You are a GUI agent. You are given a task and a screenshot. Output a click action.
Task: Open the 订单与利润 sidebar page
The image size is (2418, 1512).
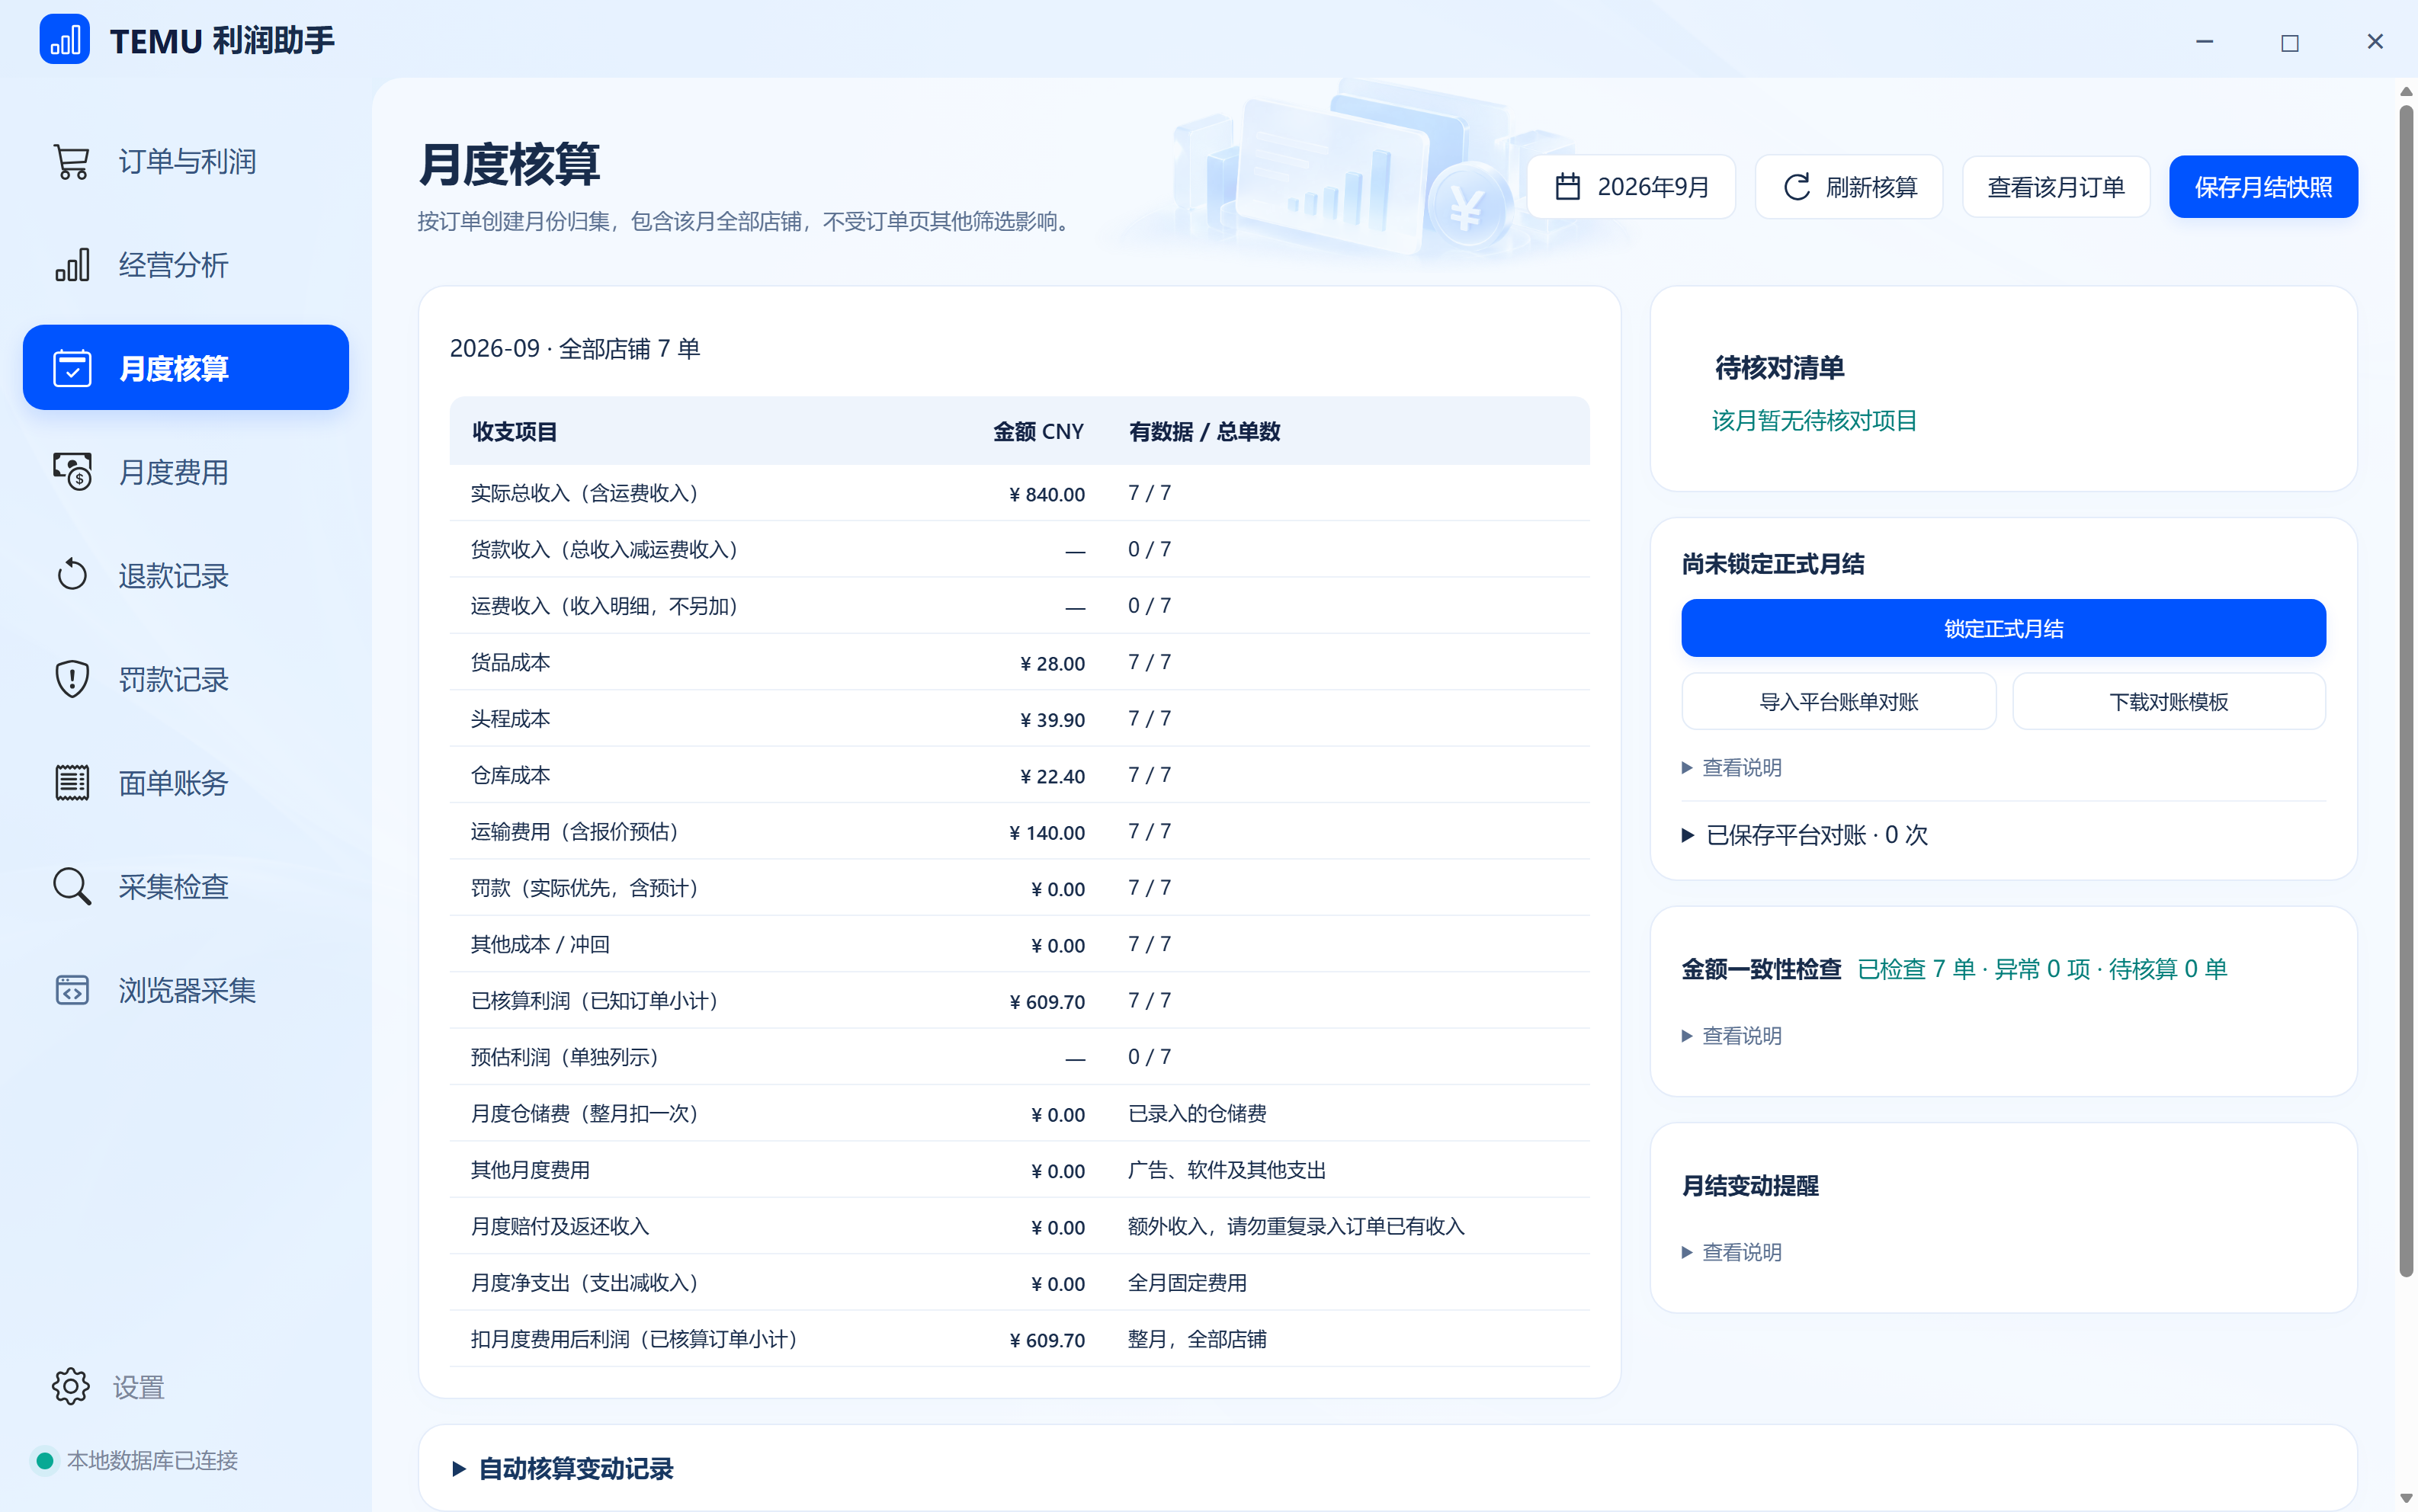tap(186, 161)
